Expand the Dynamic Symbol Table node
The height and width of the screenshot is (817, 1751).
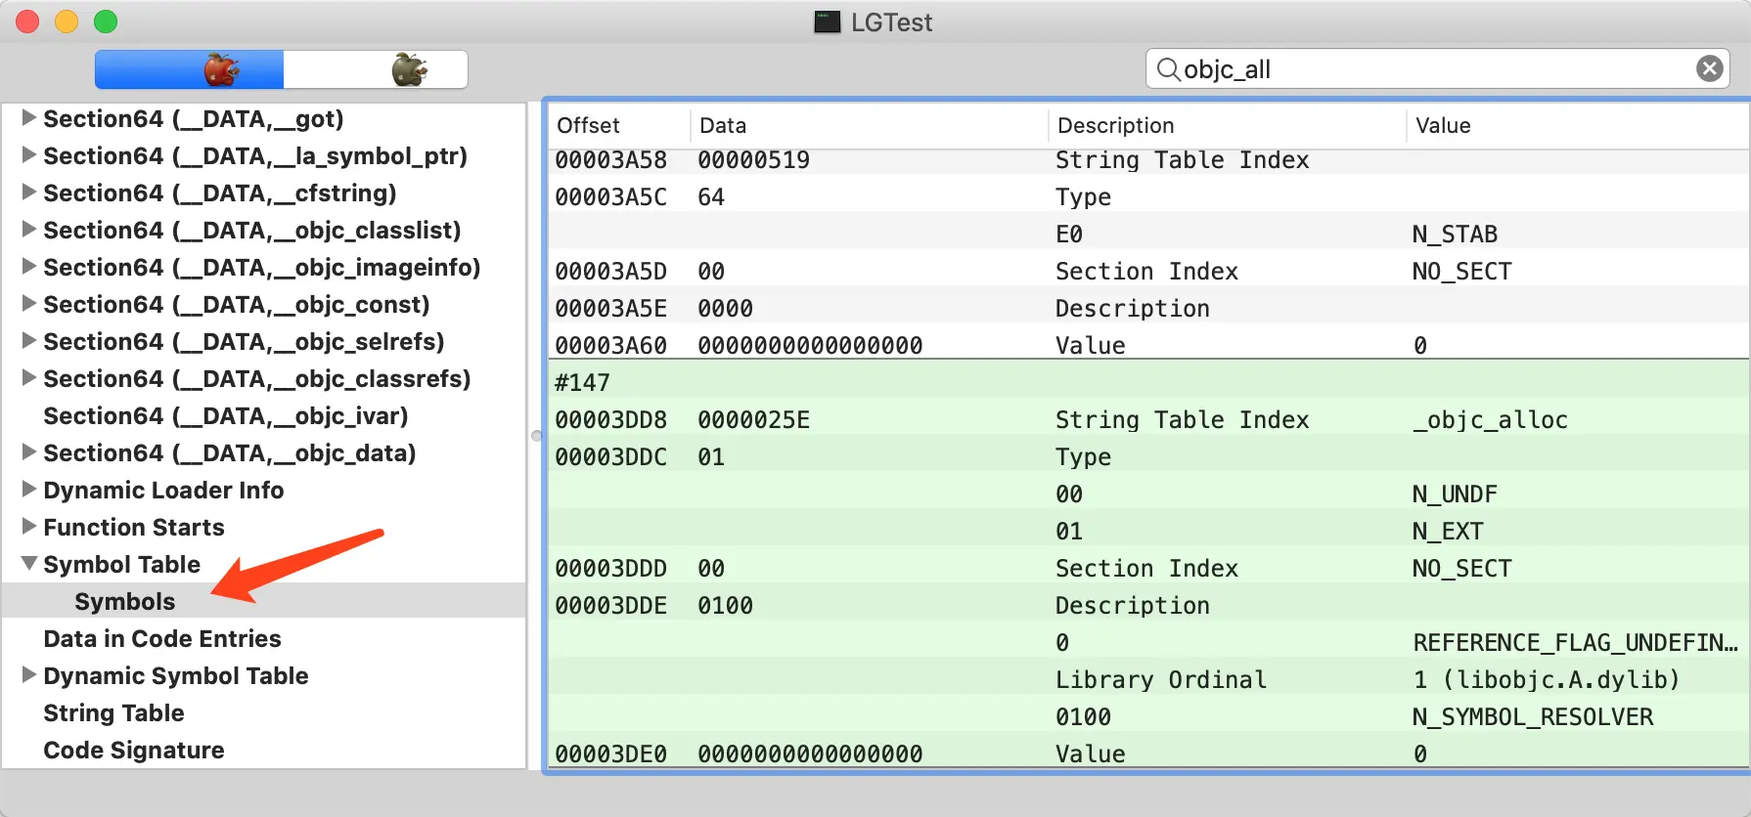pos(29,675)
